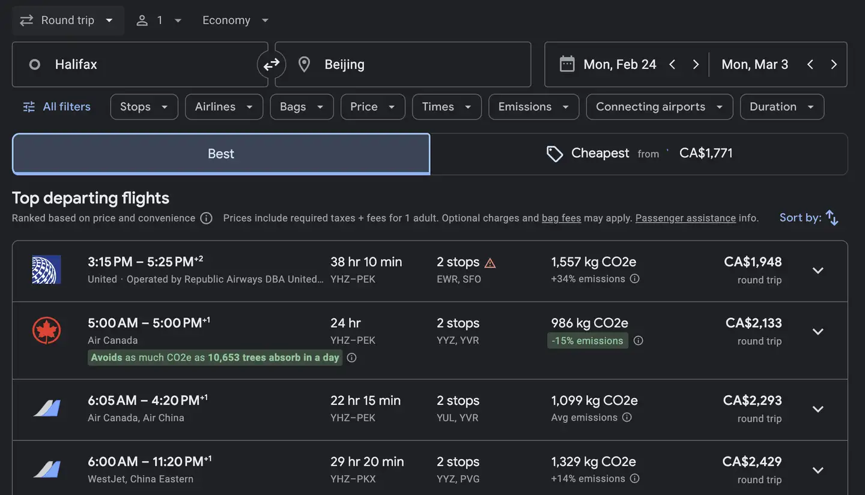The width and height of the screenshot is (865, 495).
Task: Open the Round trip dropdown
Action: pos(67,20)
